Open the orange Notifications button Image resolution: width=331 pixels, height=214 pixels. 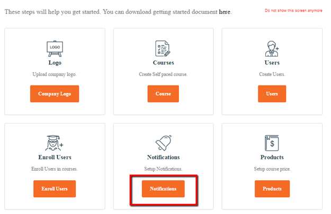pos(163,189)
